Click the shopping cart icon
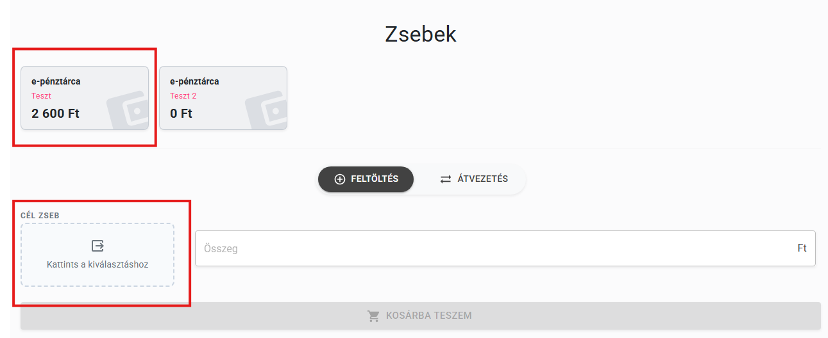The image size is (828, 338). coord(373,316)
